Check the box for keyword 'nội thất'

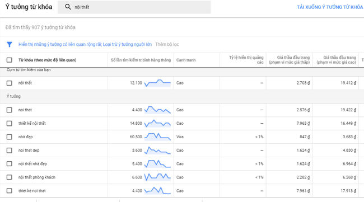(x=10, y=83)
